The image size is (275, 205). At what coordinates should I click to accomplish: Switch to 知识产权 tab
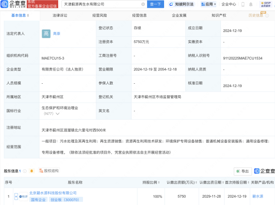point(219,16)
